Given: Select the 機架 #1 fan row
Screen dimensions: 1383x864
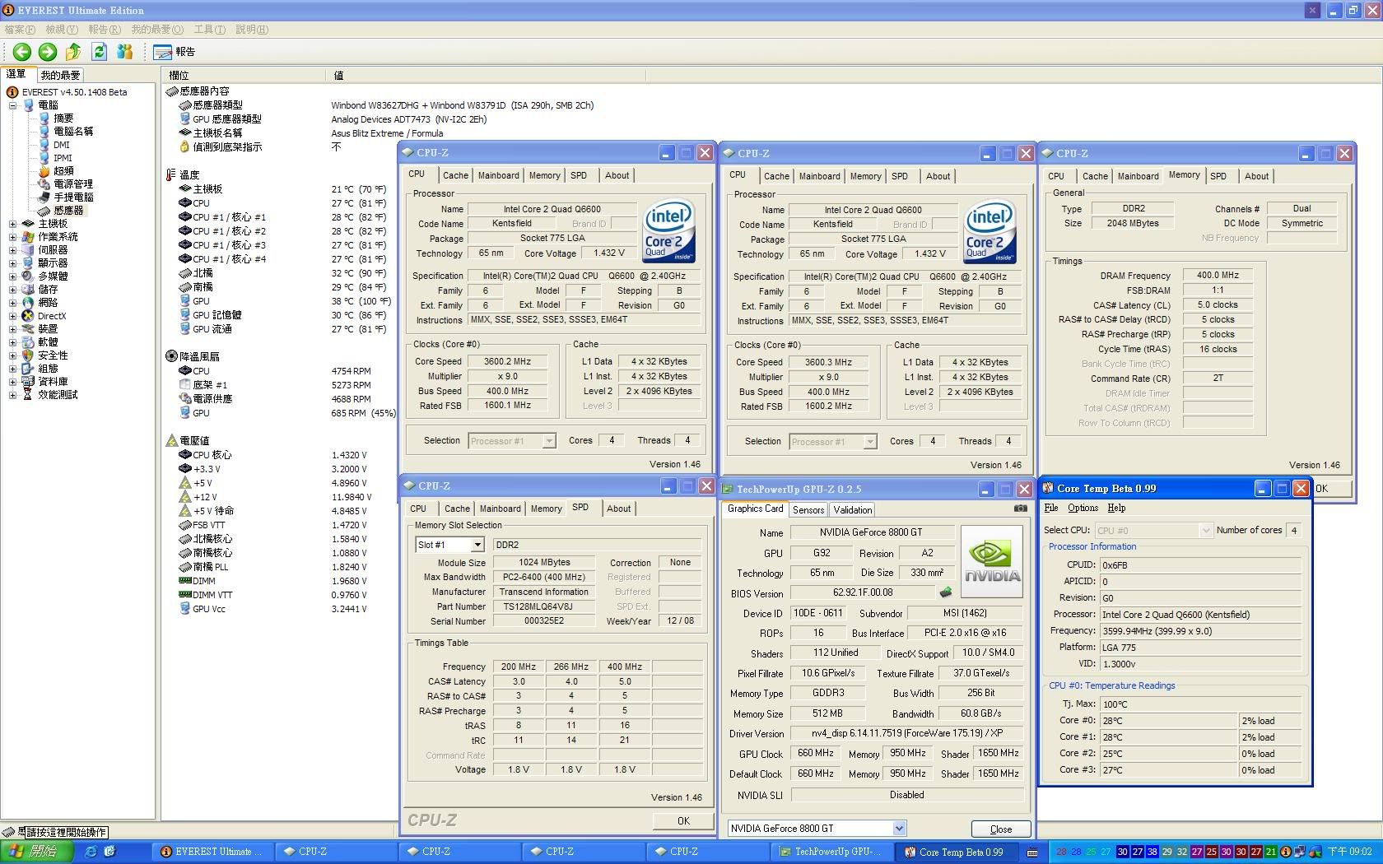Looking at the screenshot, I should tap(276, 385).
